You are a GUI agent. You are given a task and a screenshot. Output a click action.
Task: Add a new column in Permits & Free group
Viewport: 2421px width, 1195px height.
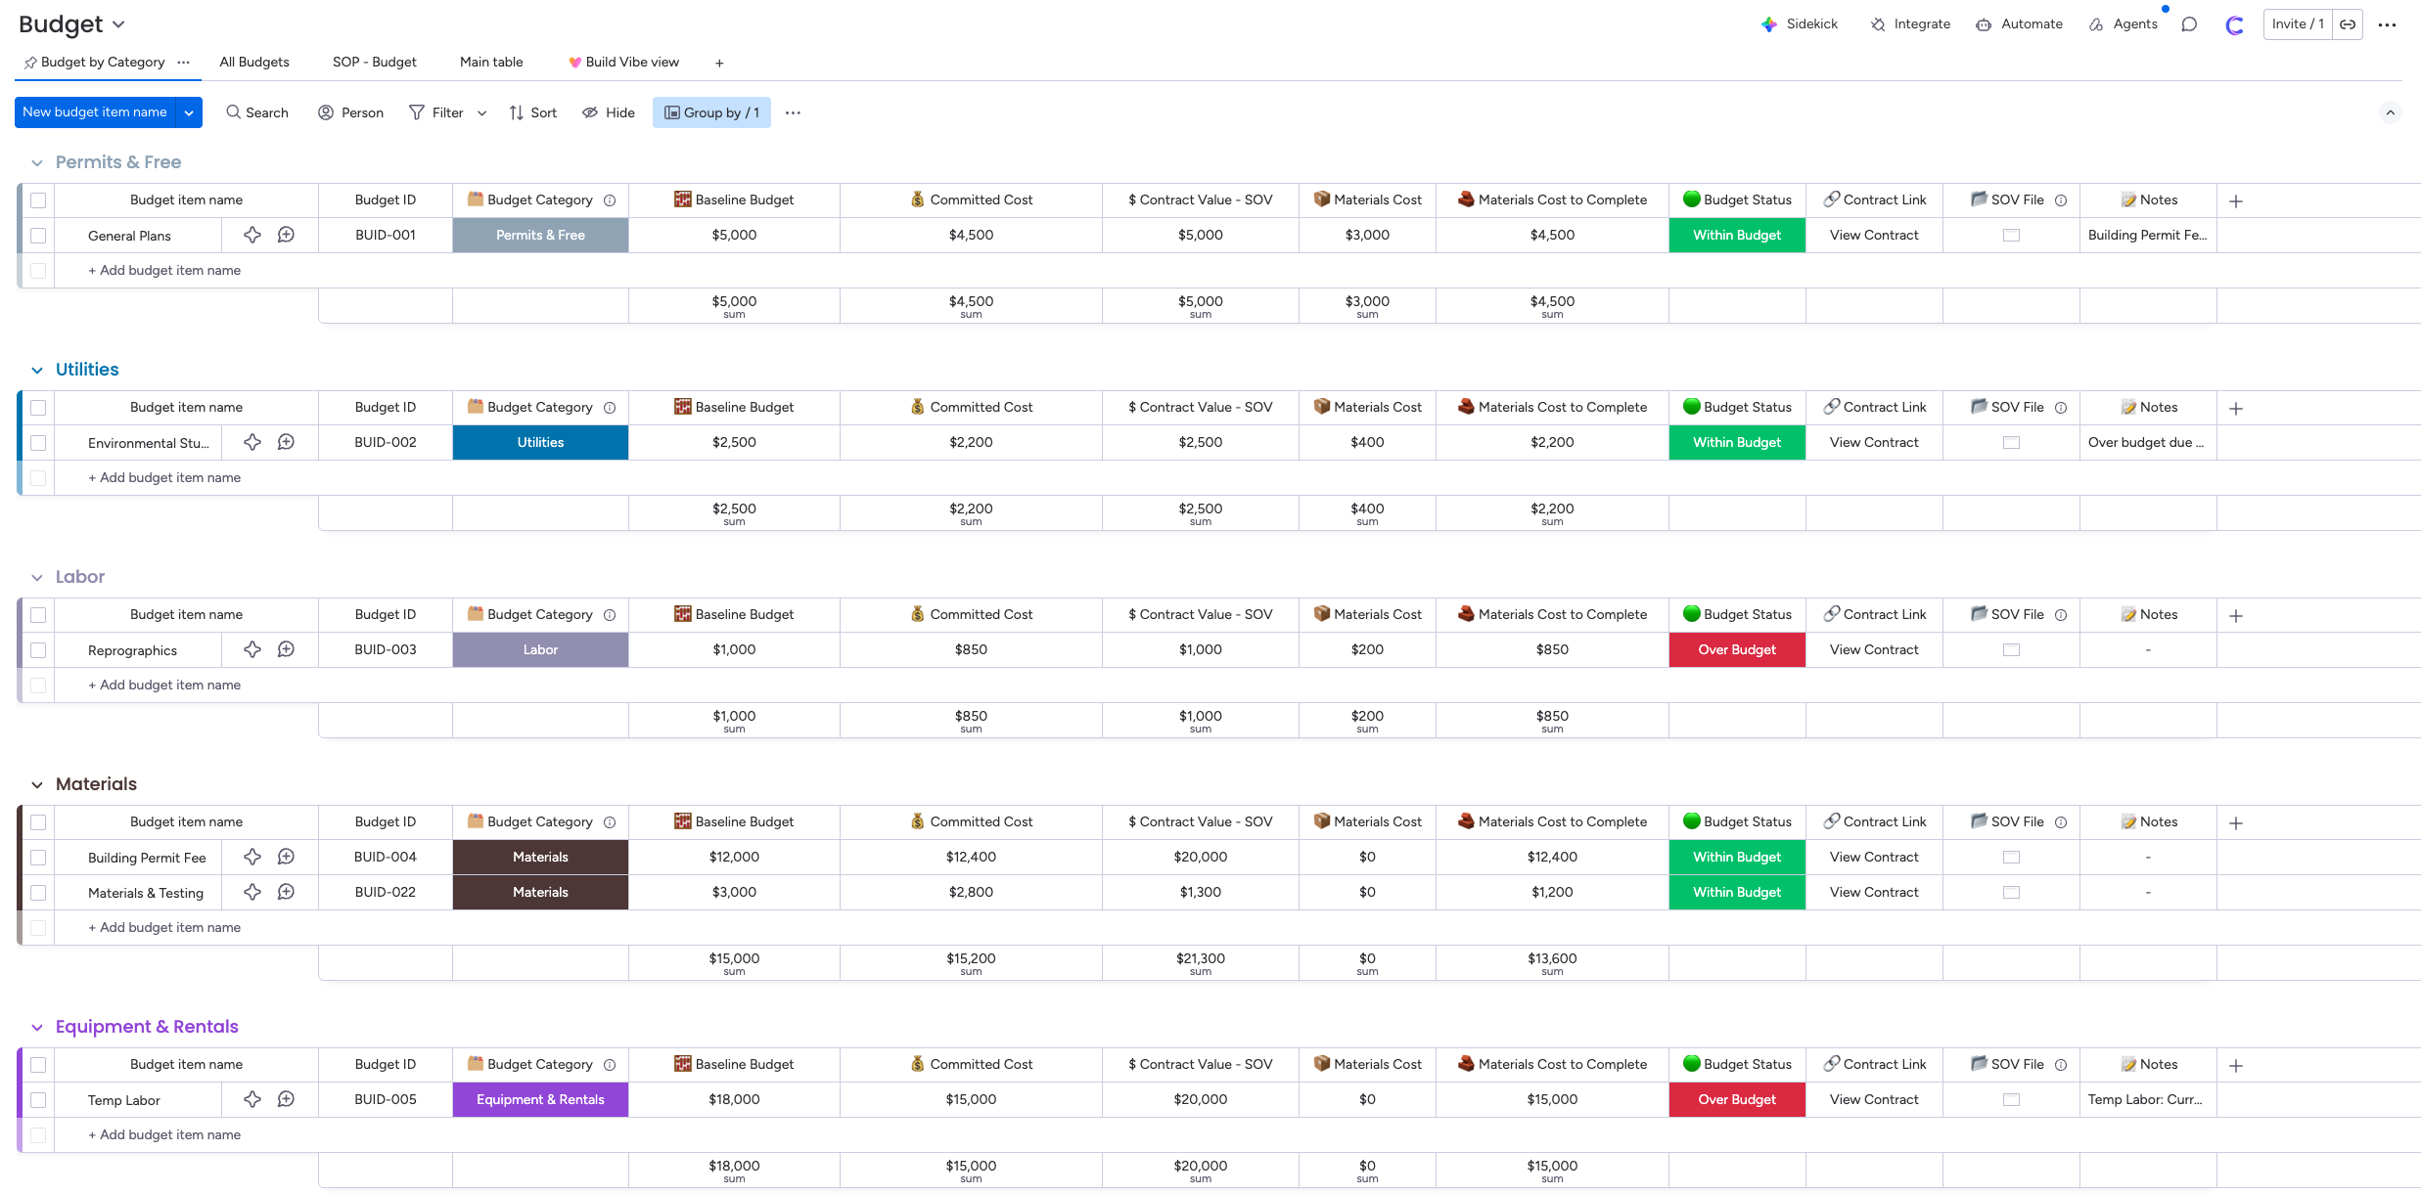point(2236,200)
